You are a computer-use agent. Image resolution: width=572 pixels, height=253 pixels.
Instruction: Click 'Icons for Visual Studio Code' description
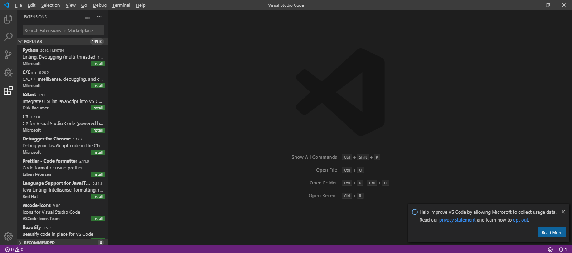[51, 212]
